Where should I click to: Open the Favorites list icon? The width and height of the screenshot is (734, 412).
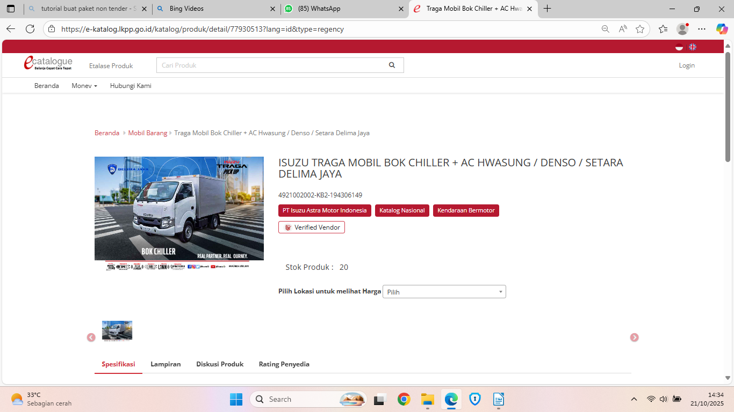coord(663,29)
